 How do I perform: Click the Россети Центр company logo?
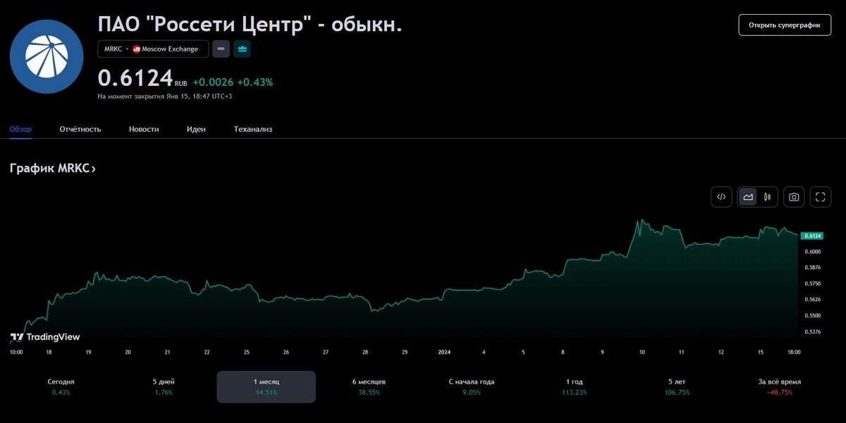[x=47, y=57]
